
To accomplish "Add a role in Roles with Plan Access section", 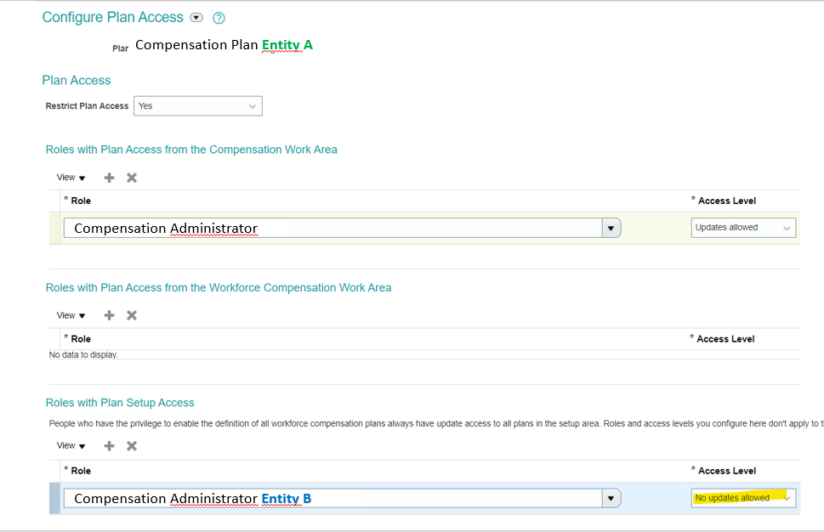I will [109, 177].
